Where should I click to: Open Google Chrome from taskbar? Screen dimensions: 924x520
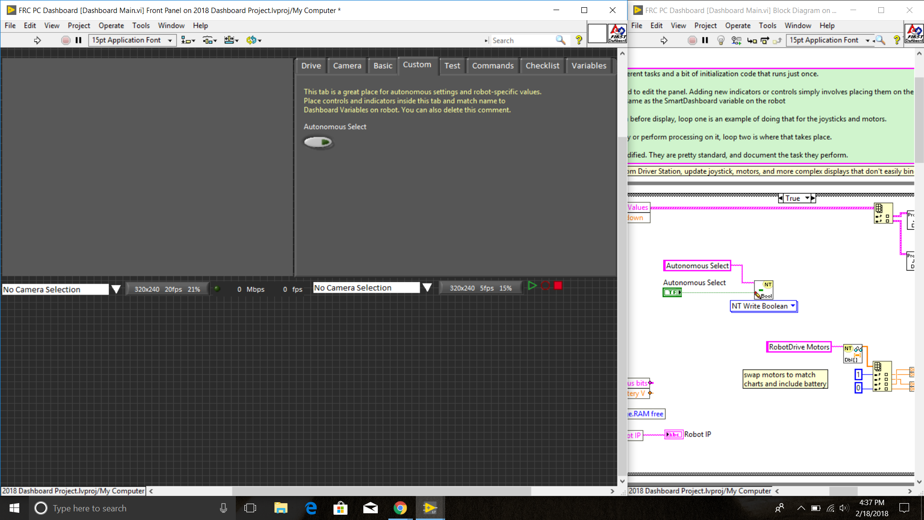coord(400,508)
